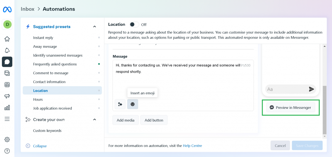Open the Help Centre link

[192, 146]
